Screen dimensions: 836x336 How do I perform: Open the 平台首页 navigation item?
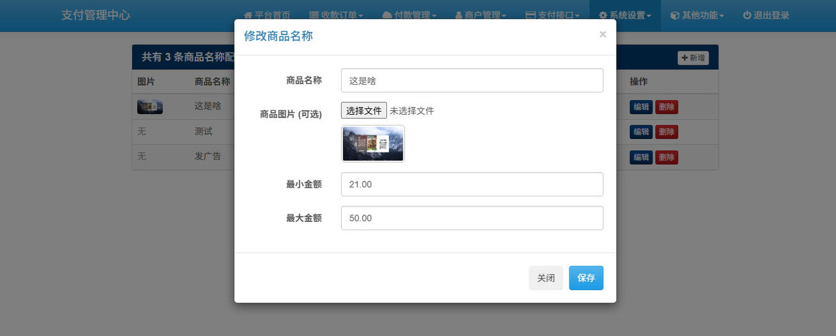click(267, 16)
